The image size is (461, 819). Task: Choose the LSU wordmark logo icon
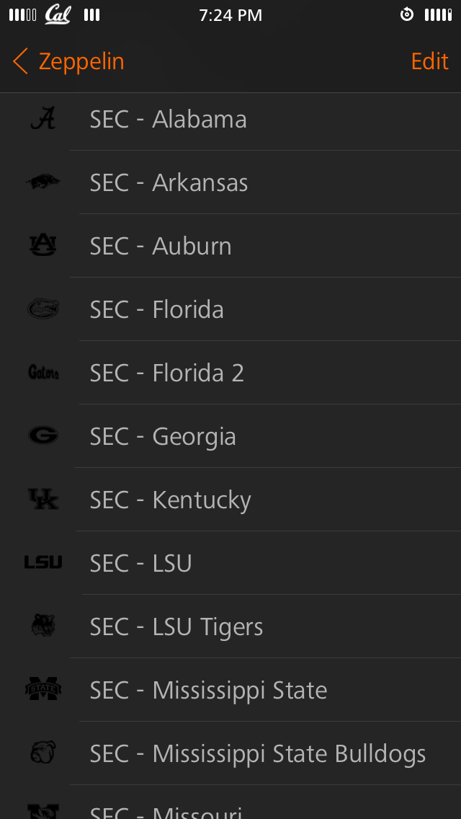[x=43, y=562]
